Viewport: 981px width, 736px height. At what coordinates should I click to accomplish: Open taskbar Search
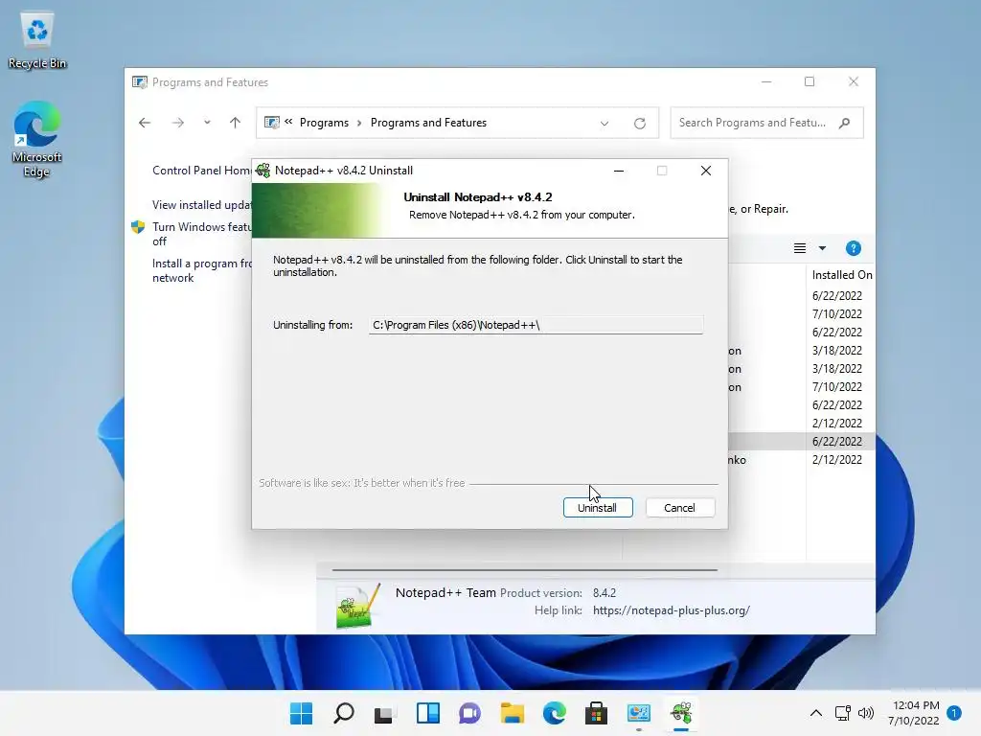[344, 713]
